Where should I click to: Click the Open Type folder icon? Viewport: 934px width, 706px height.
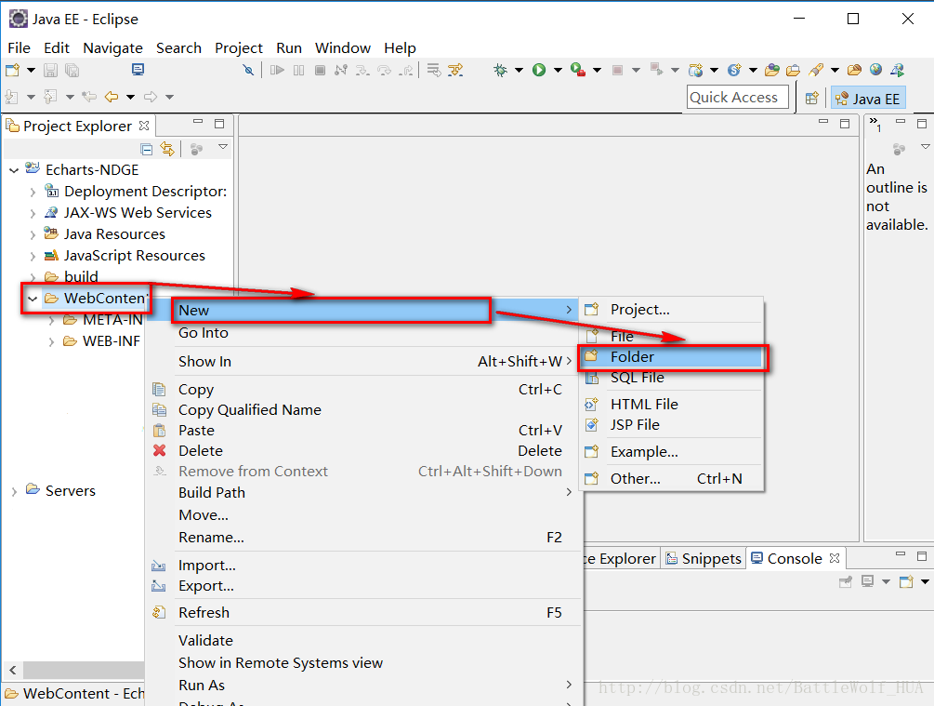click(772, 71)
